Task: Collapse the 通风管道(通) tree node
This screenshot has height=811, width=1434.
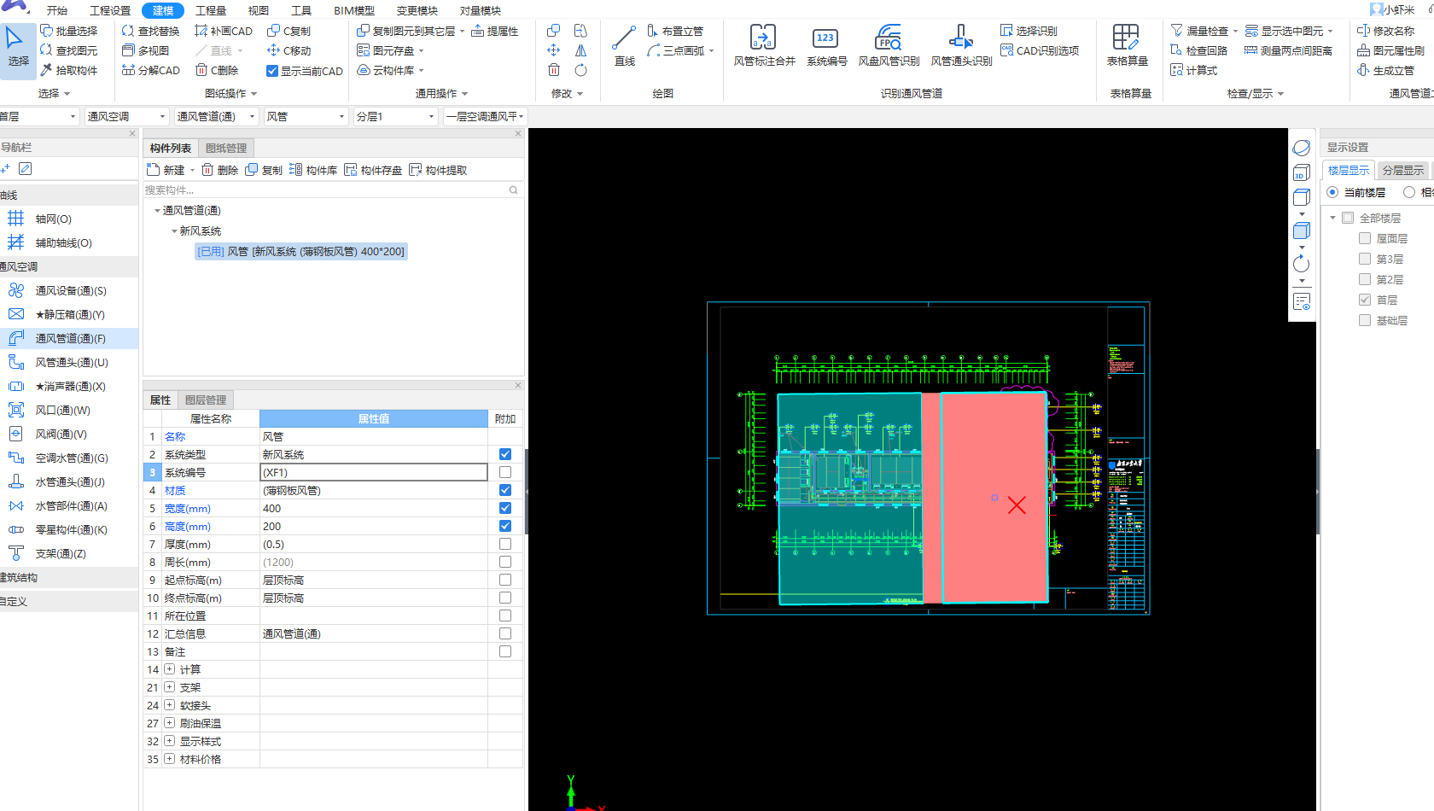Action: [157, 211]
